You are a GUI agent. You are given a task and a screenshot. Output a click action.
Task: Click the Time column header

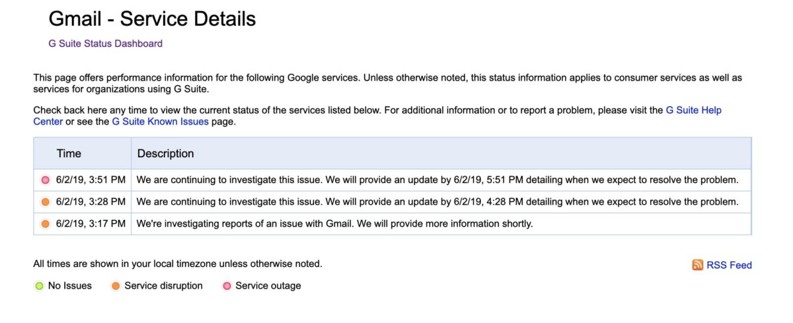[69, 153]
